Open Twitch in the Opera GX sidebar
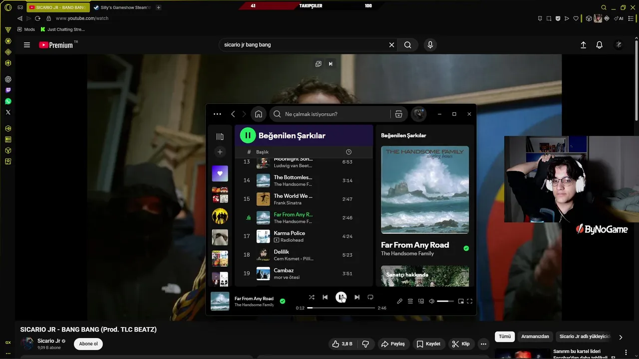This screenshot has height=359, width=639. [8, 90]
